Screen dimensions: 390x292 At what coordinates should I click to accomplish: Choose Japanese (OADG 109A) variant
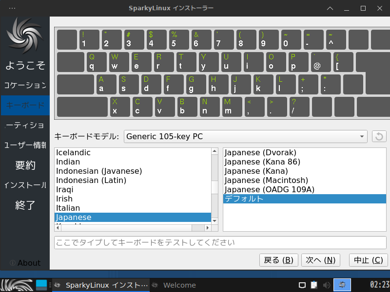(x=304, y=189)
